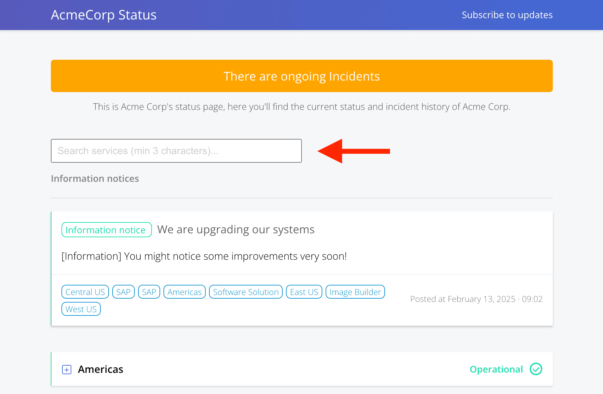Select the second SAP tag
Image resolution: width=603 pixels, height=394 pixels.
(149, 292)
